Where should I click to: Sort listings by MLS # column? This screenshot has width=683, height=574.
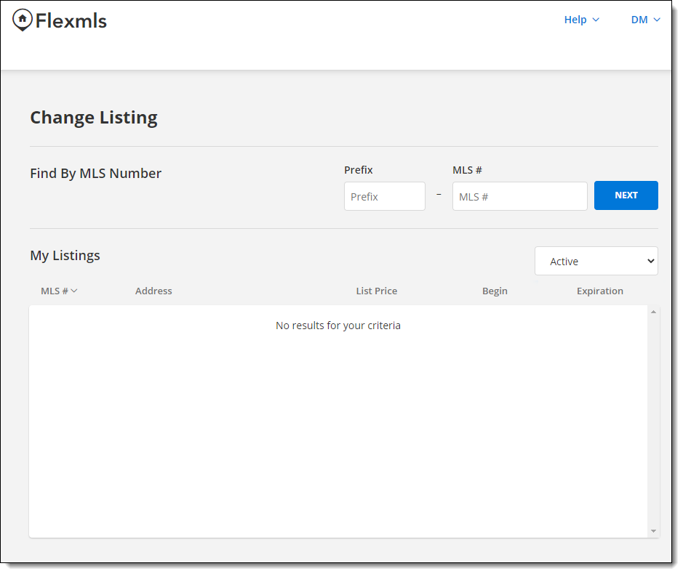[59, 291]
